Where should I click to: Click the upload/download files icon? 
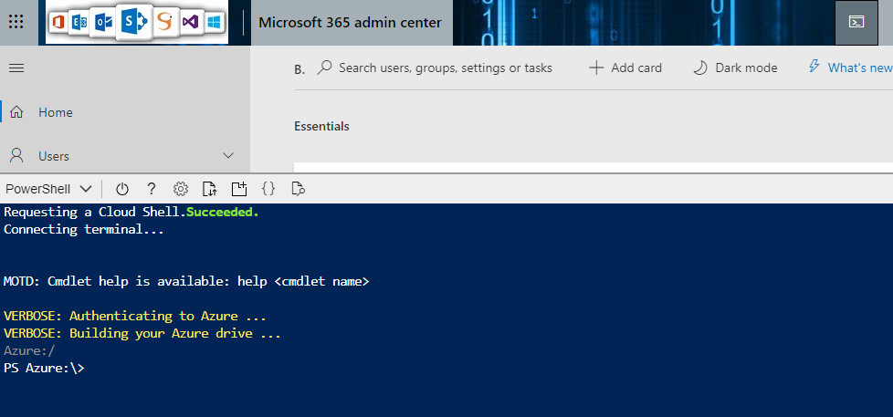pos(209,189)
